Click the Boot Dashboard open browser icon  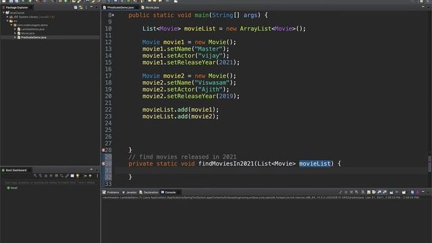51,175
